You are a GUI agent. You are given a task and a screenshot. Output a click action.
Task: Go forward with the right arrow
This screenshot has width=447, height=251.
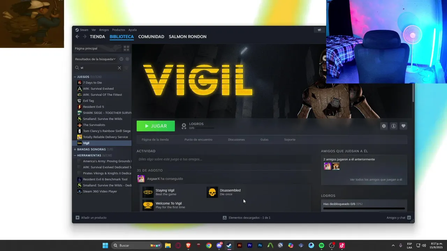85,37
